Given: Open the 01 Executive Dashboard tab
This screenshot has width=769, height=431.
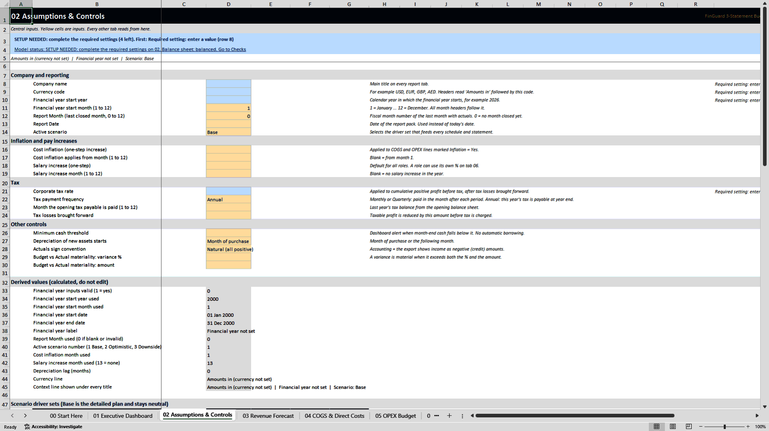Looking at the screenshot, I should click(x=123, y=416).
